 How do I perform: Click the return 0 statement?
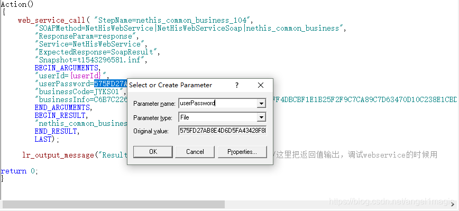pos(20,171)
